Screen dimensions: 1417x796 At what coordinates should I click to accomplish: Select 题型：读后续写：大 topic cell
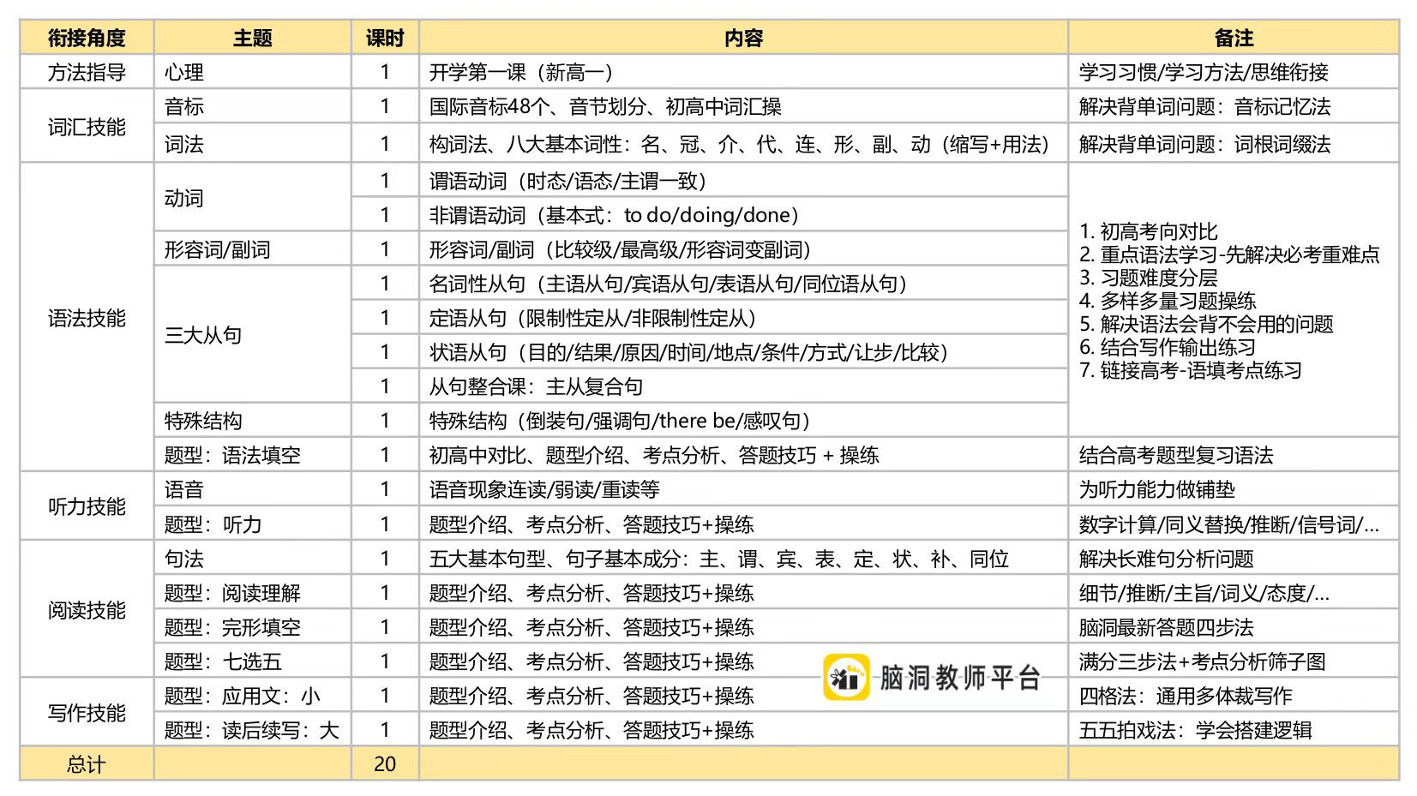(x=252, y=729)
